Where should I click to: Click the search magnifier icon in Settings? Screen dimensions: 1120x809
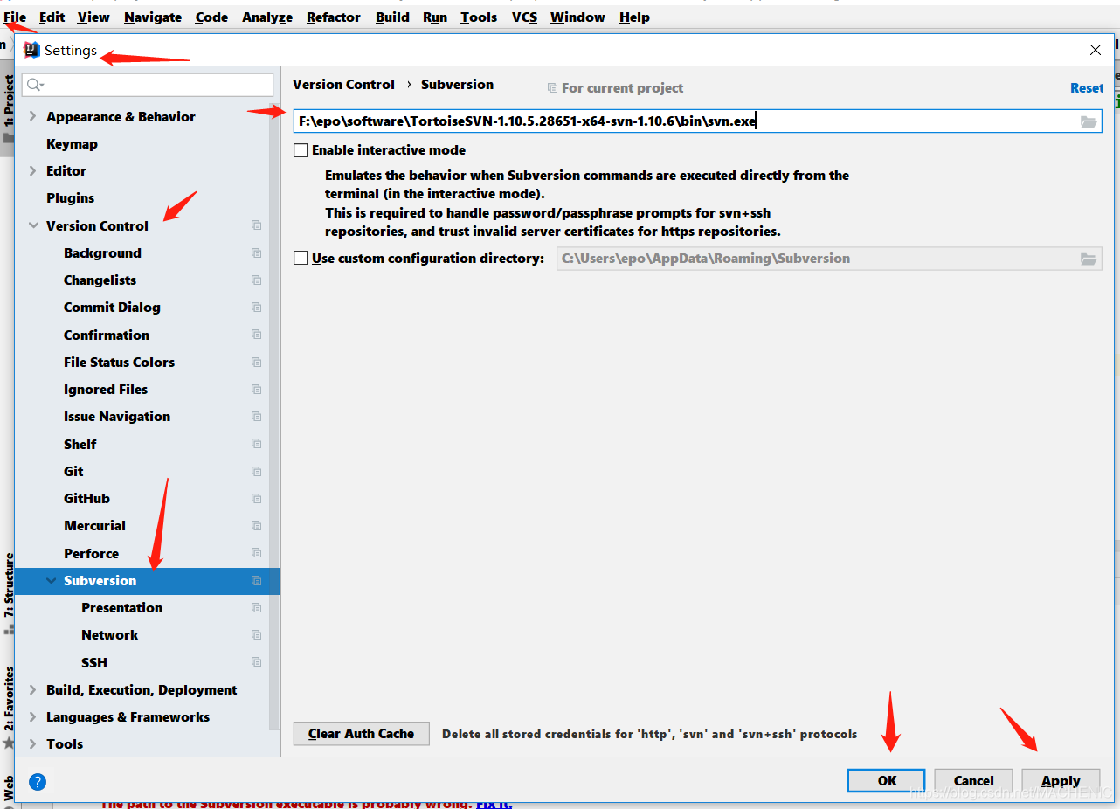tap(35, 85)
